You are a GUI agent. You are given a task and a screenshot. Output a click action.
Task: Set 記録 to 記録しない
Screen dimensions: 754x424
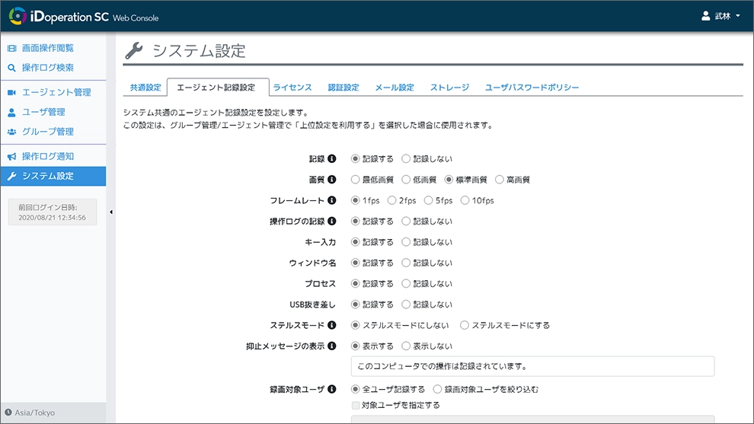[x=406, y=158]
